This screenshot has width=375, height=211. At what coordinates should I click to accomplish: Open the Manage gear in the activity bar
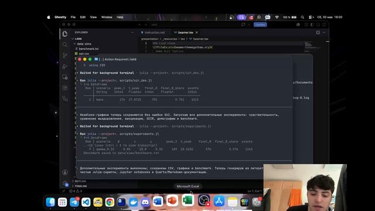pyautogui.click(x=65, y=183)
